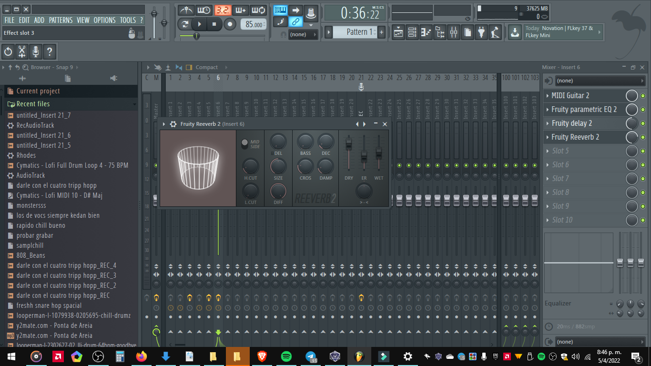Open the EDIT menu

[x=24, y=20]
